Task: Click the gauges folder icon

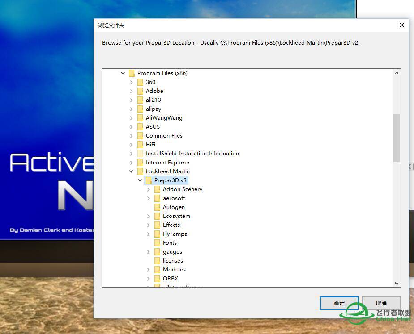Action: click(157, 252)
